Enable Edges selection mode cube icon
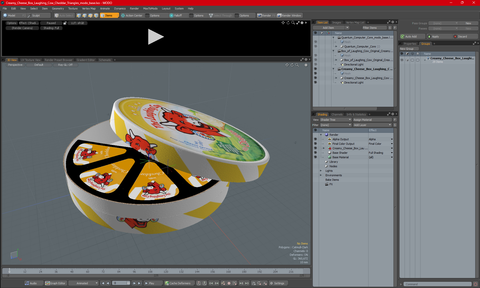The height and width of the screenshot is (288, 480). click(84, 15)
